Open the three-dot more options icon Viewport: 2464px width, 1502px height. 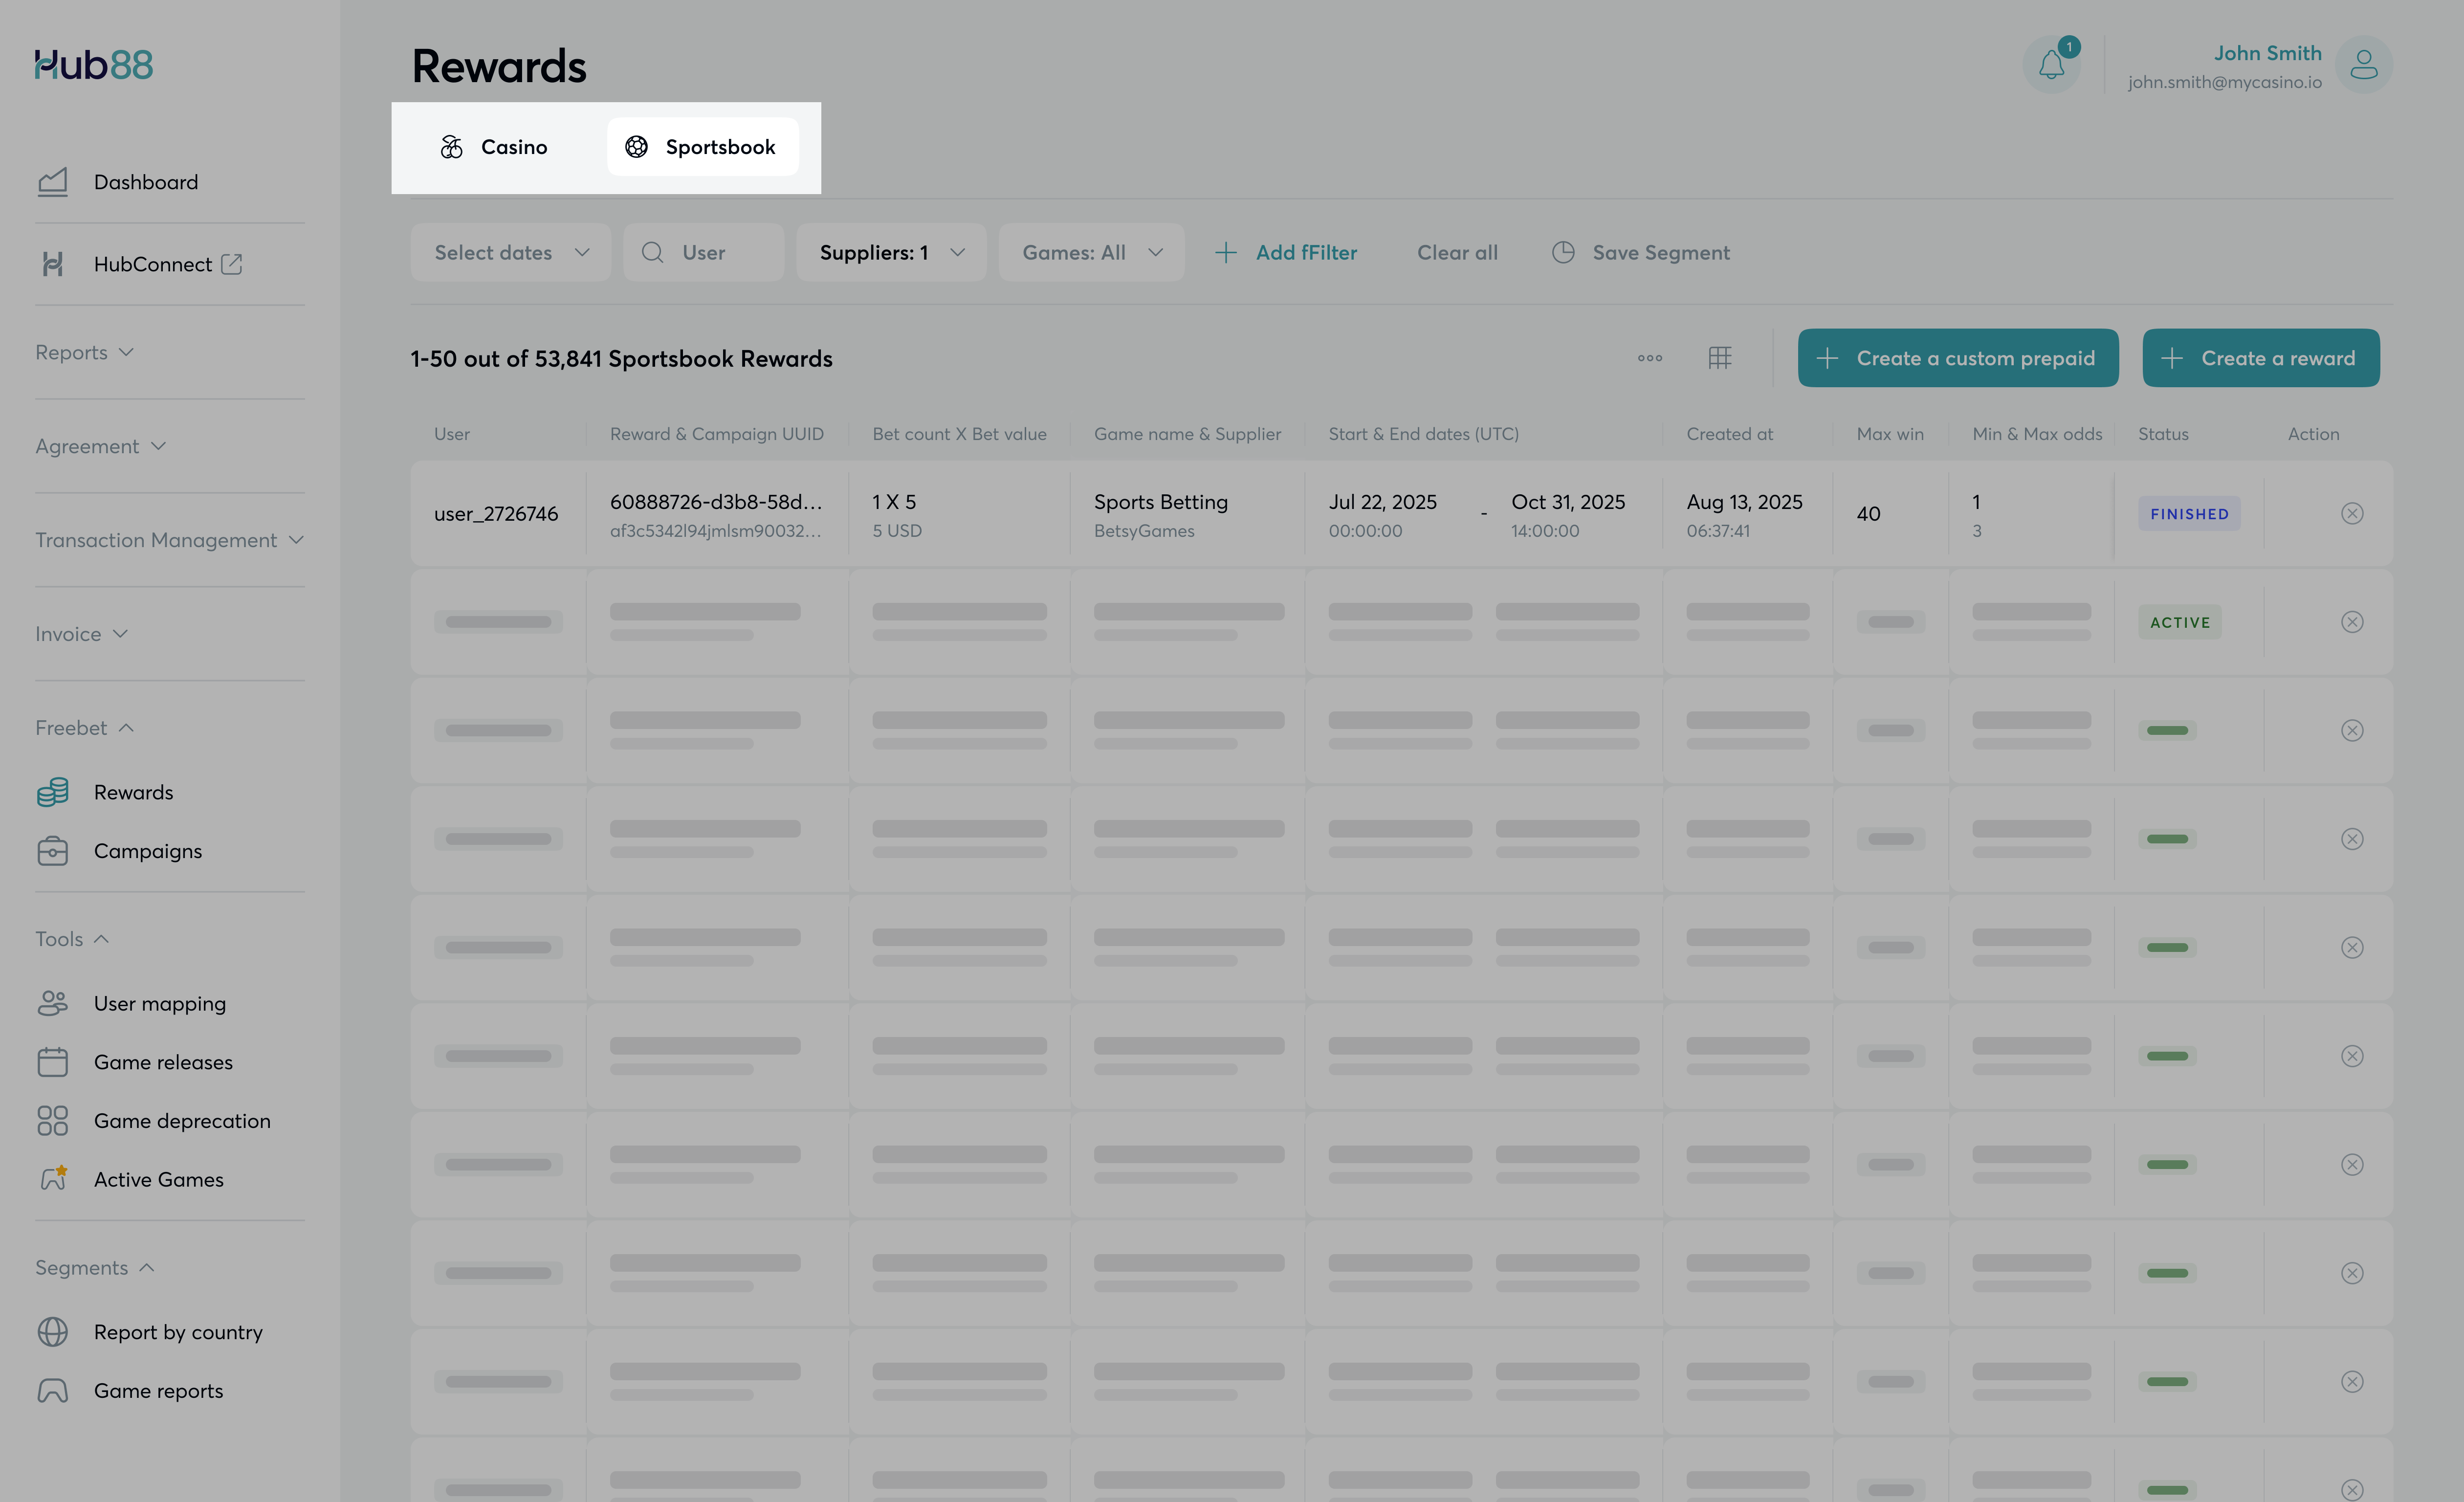pos(1650,358)
